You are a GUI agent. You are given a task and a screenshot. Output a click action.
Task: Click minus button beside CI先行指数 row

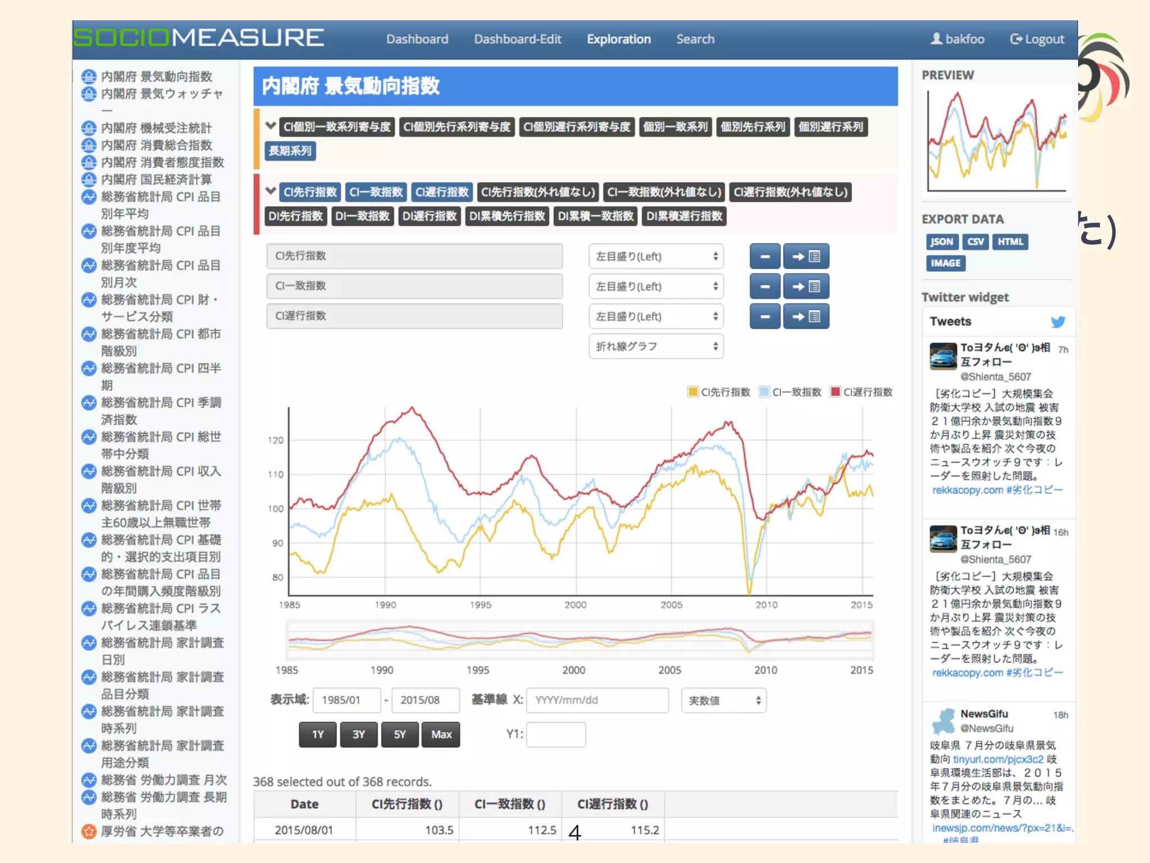[764, 257]
